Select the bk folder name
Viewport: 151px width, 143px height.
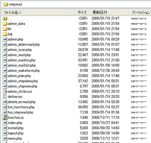click(9, 29)
